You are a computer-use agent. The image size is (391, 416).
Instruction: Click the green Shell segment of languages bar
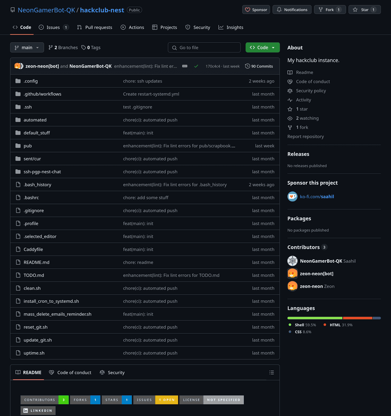click(x=315, y=318)
